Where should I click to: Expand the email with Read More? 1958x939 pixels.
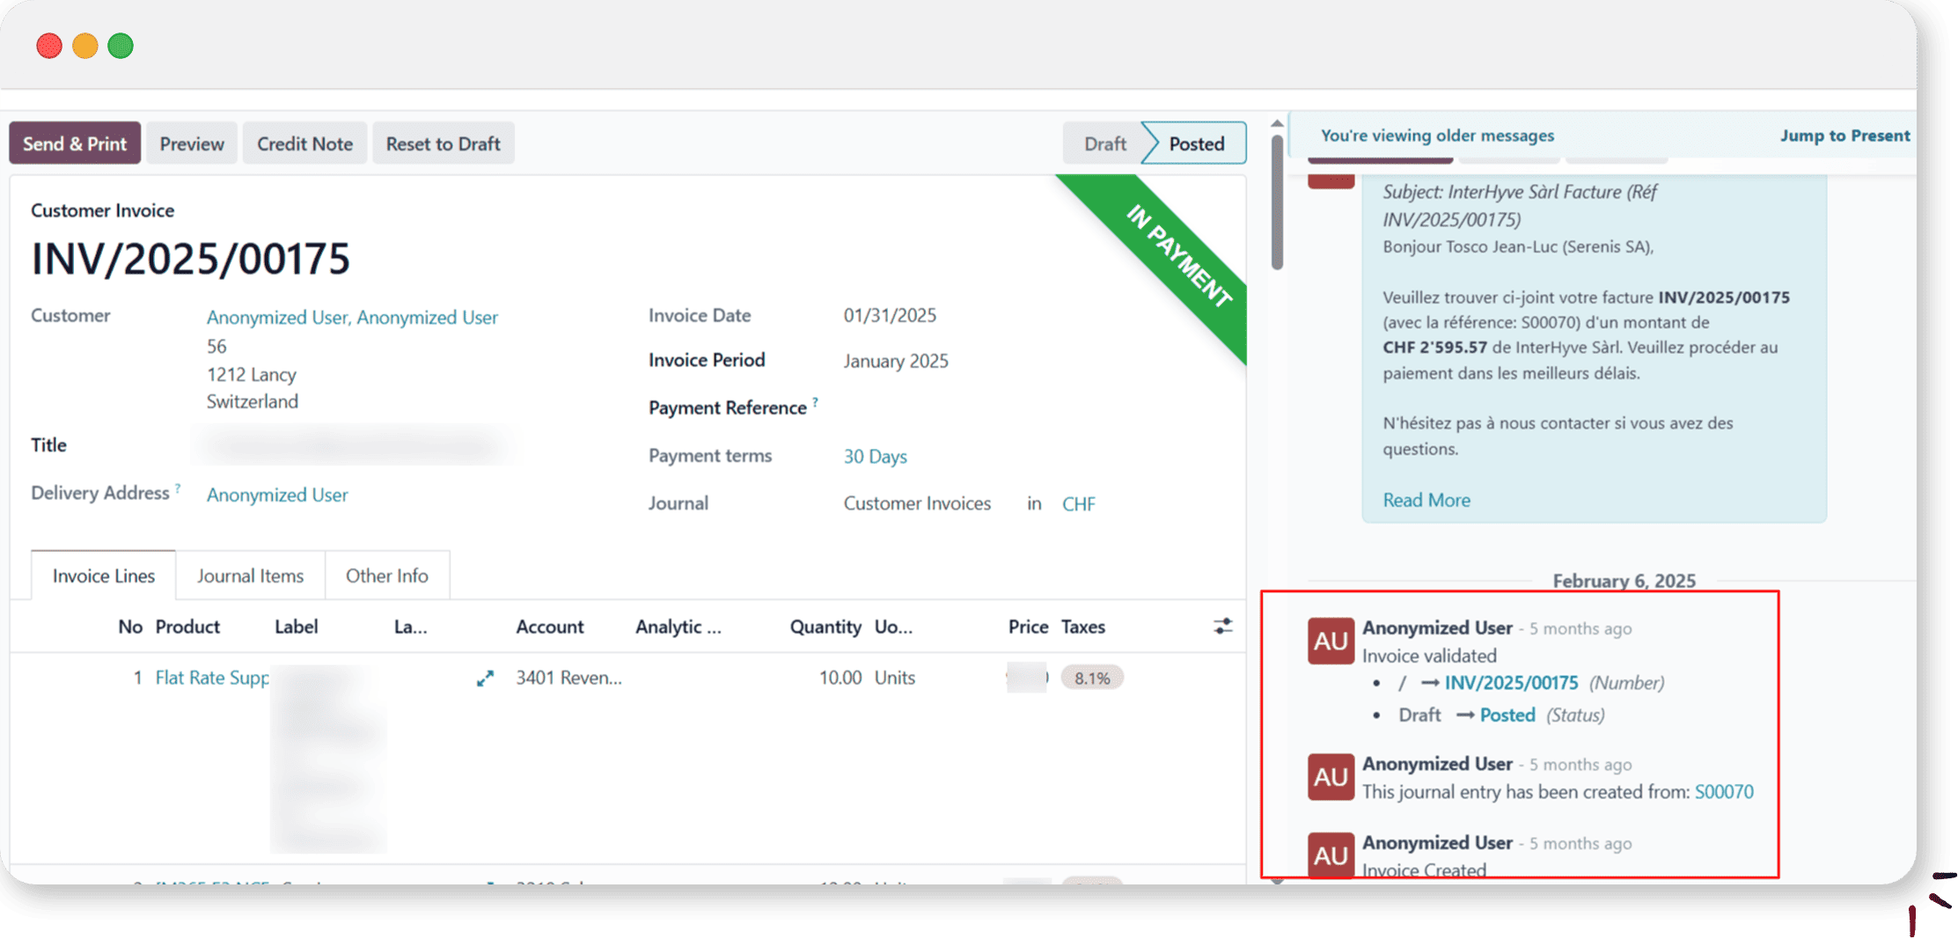[1426, 500]
